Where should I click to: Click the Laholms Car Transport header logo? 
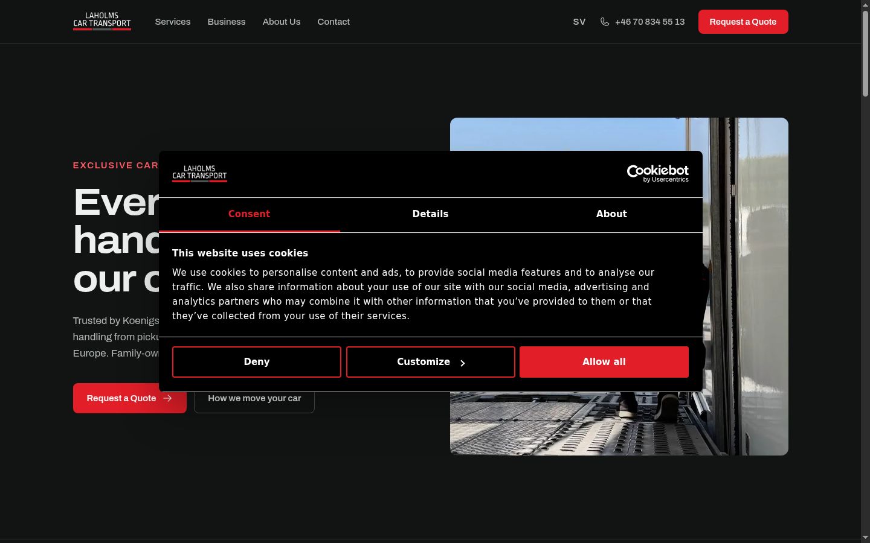coord(102,21)
